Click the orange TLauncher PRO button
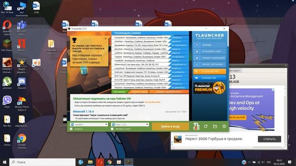 tap(210, 71)
